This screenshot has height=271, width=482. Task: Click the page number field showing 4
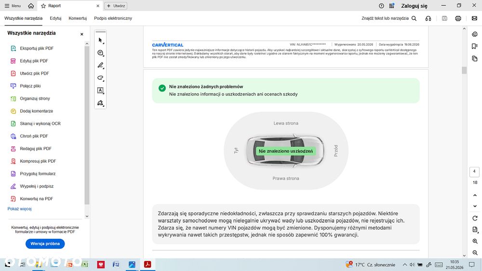pos(474,172)
